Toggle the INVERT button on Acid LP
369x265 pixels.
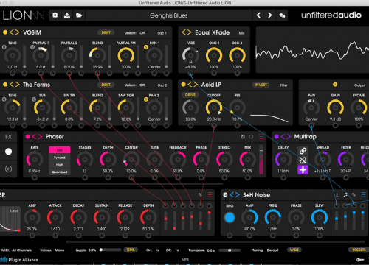(x=261, y=85)
